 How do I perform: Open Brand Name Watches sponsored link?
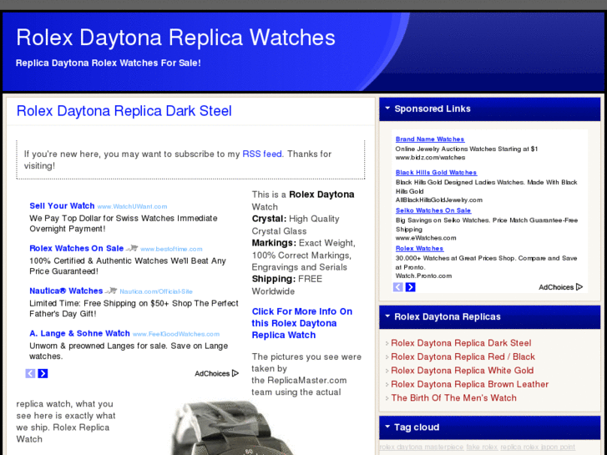430,139
